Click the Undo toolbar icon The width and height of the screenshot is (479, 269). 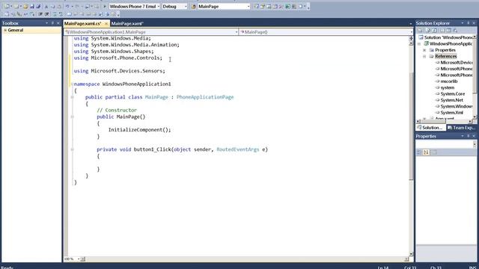click(67, 7)
